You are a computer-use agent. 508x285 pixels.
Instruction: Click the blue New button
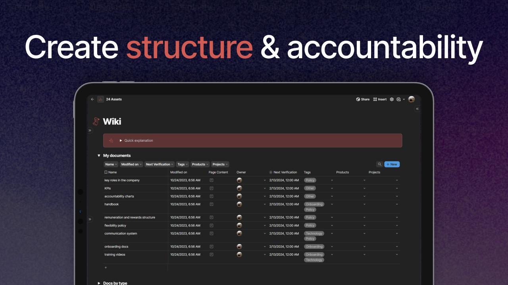click(x=392, y=164)
